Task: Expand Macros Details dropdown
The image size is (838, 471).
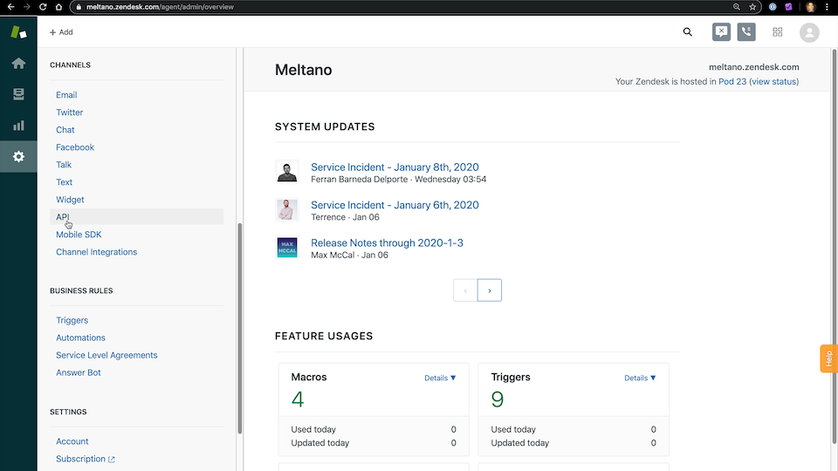Action: 440,378
